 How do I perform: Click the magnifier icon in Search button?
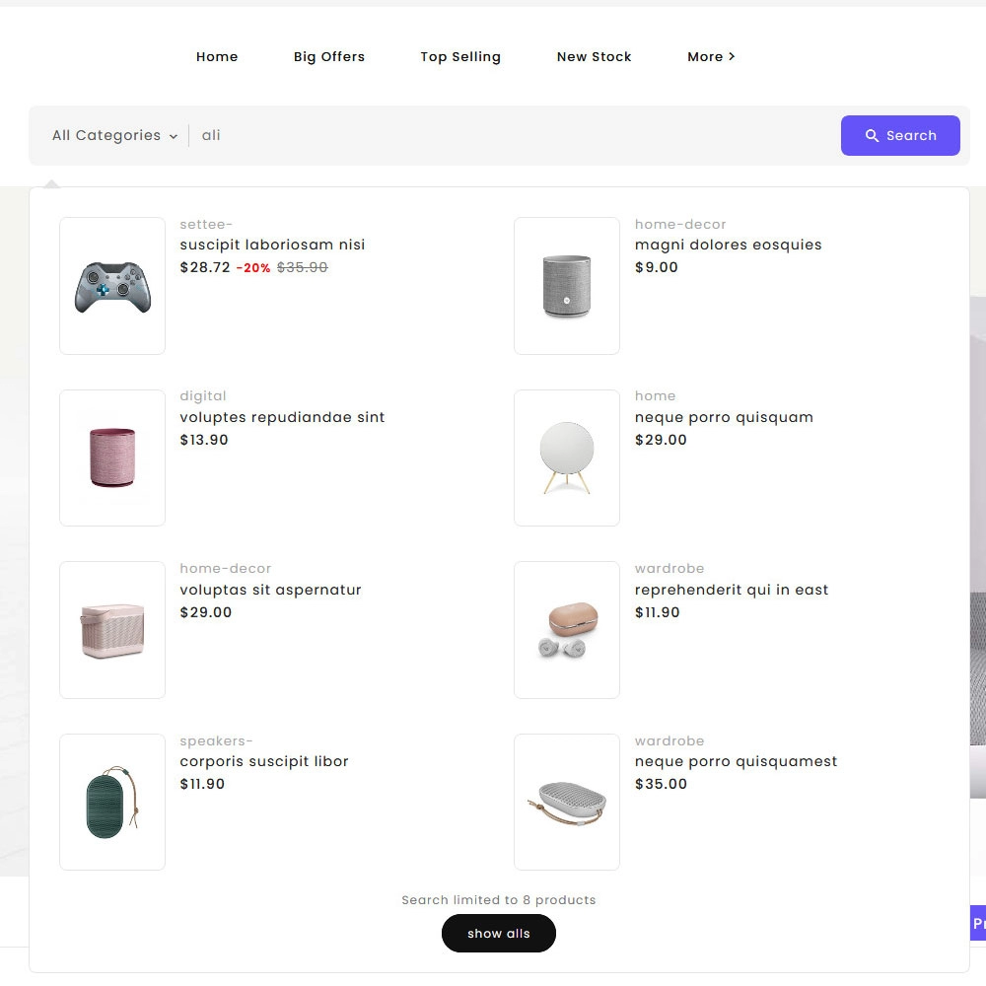coord(872,136)
